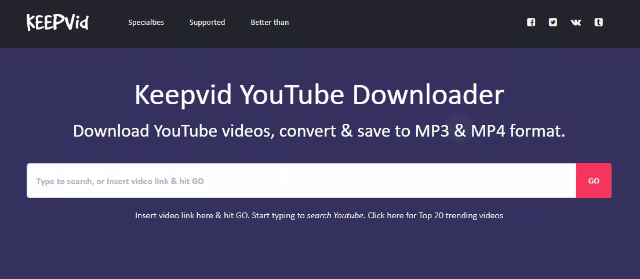Open the Twitter social icon
This screenshot has width=640, height=279.
(x=553, y=22)
